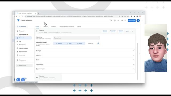Collapse the Клиенты table header
The width and height of the screenshot is (171, 96).
tap(37, 31)
